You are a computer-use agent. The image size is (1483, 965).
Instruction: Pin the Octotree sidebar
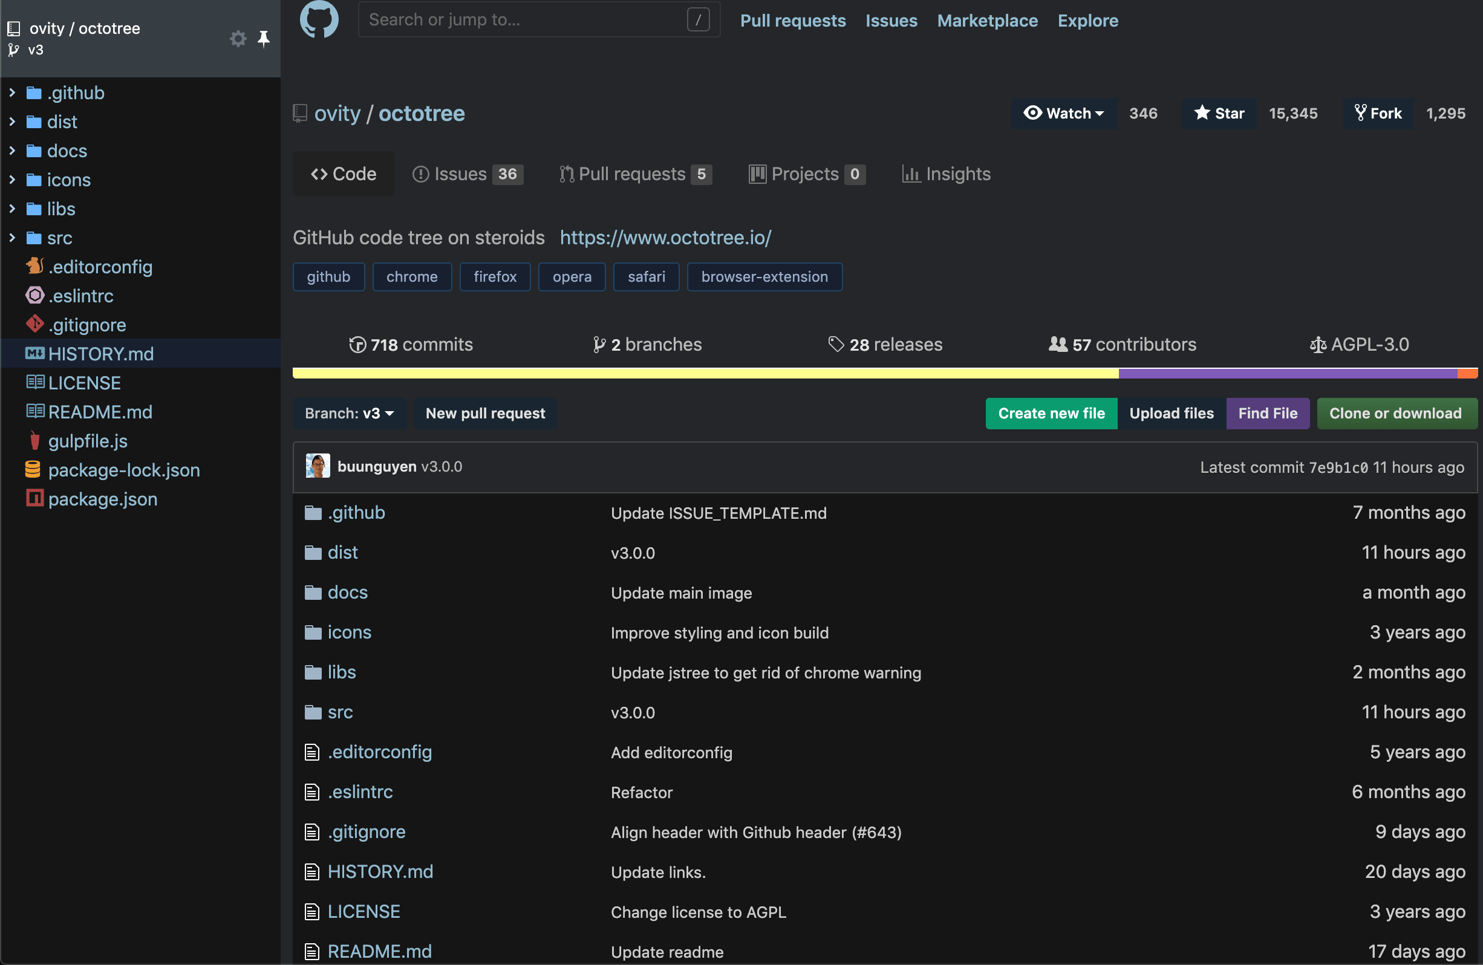[x=264, y=39]
